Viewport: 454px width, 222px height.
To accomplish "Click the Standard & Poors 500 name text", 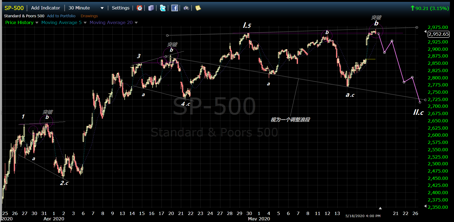I will pos(24,16).
